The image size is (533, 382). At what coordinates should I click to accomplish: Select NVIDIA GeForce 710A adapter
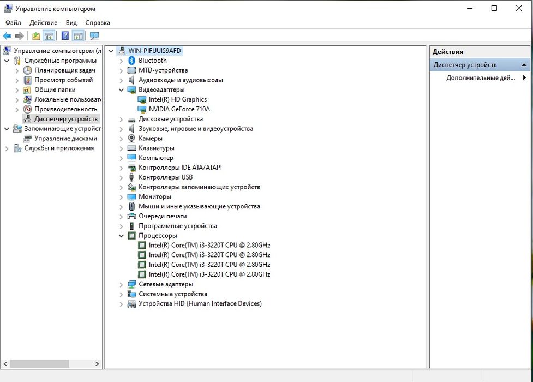point(179,109)
